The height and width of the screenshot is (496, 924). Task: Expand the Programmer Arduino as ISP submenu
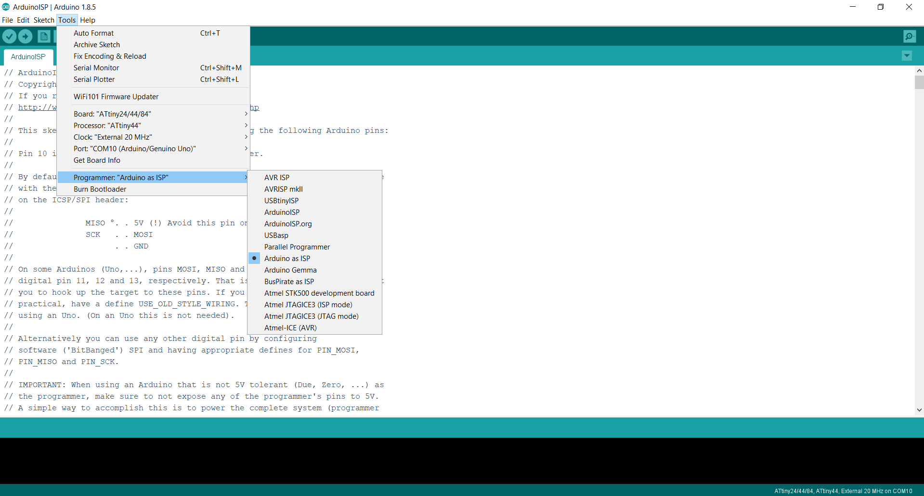(x=154, y=178)
